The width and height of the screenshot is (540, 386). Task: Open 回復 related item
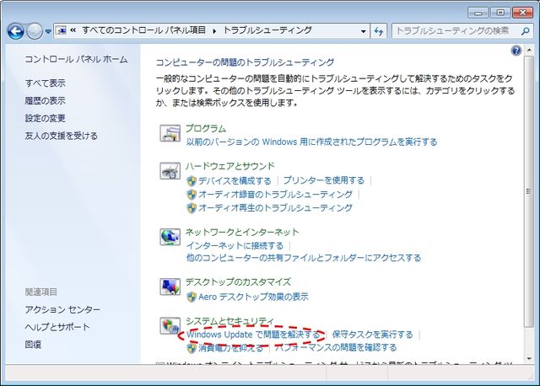[x=33, y=345]
